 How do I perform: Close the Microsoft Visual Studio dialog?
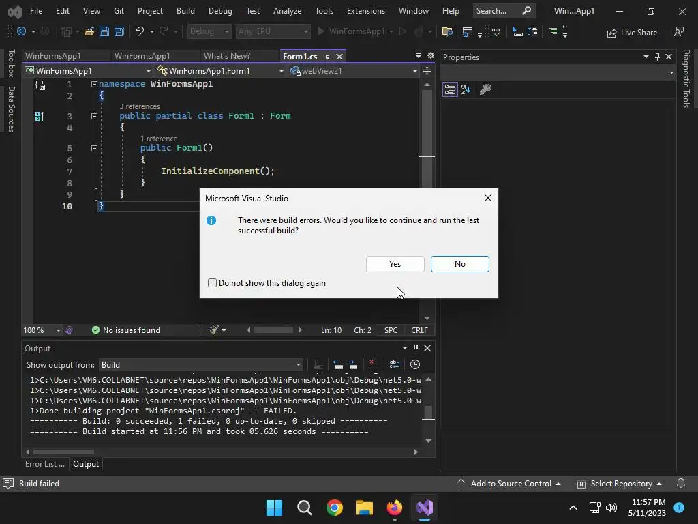point(488,198)
